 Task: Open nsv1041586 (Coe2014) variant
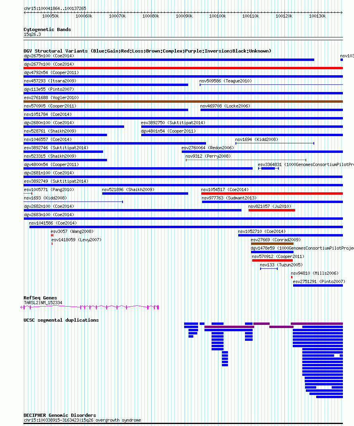(x=186, y=227)
